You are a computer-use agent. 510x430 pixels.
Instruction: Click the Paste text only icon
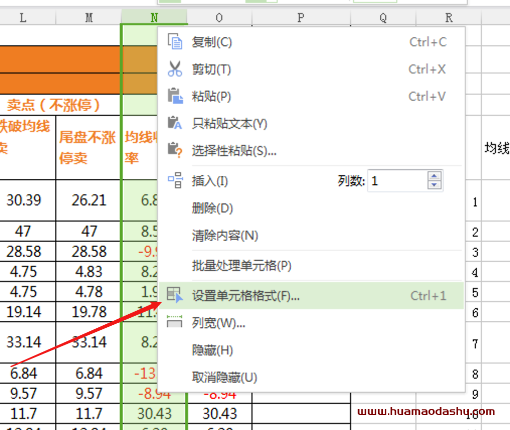(x=175, y=123)
